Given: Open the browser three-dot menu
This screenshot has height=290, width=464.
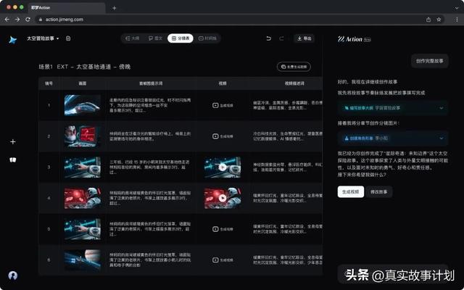Looking at the screenshot, I should [x=457, y=20].
